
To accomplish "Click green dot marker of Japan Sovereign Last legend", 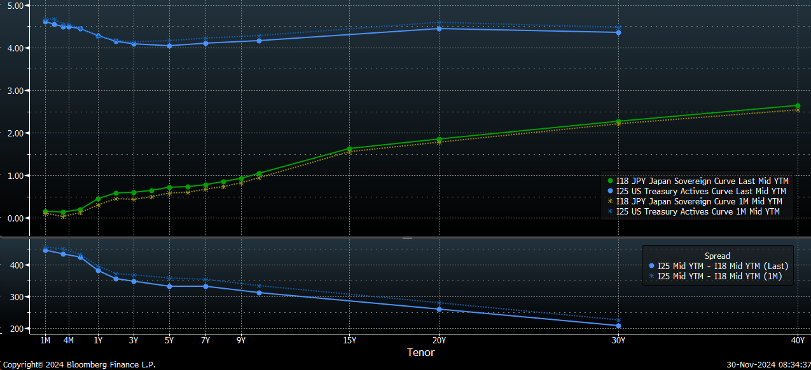I will click(x=610, y=181).
